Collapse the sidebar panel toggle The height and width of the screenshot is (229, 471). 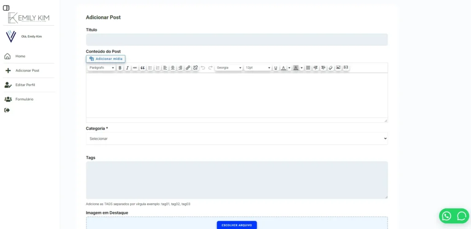point(6,8)
